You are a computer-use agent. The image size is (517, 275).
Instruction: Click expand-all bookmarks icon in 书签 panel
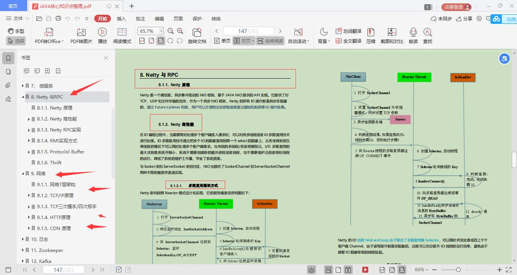pos(26,71)
